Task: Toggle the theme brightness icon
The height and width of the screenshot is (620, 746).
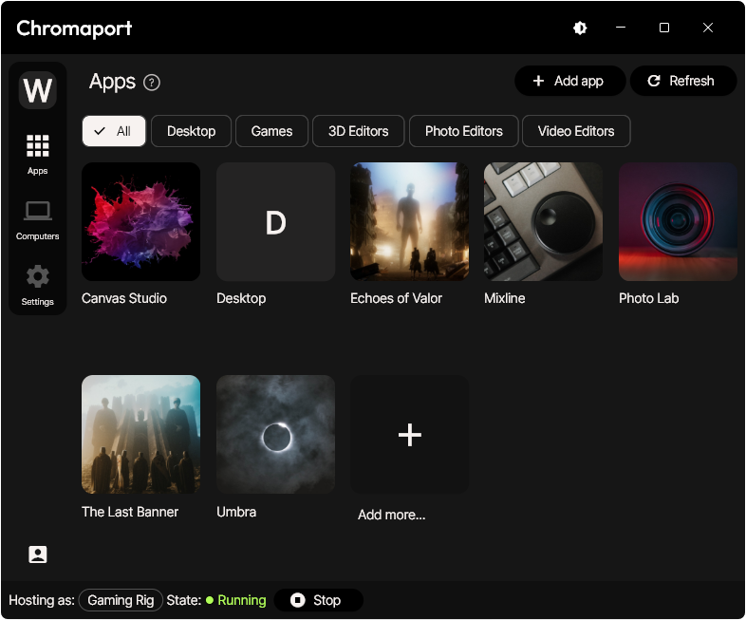Action: coord(580,28)
